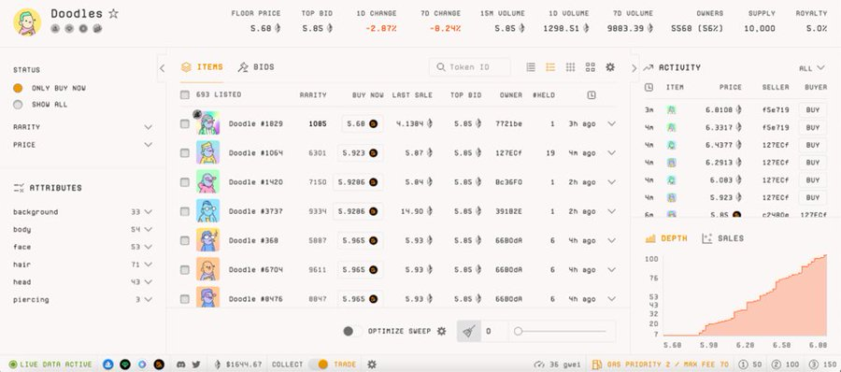Viewport: 841px width, 372px height.
Task: Click the Token ID search field
Action: click(x=470, y=67)
